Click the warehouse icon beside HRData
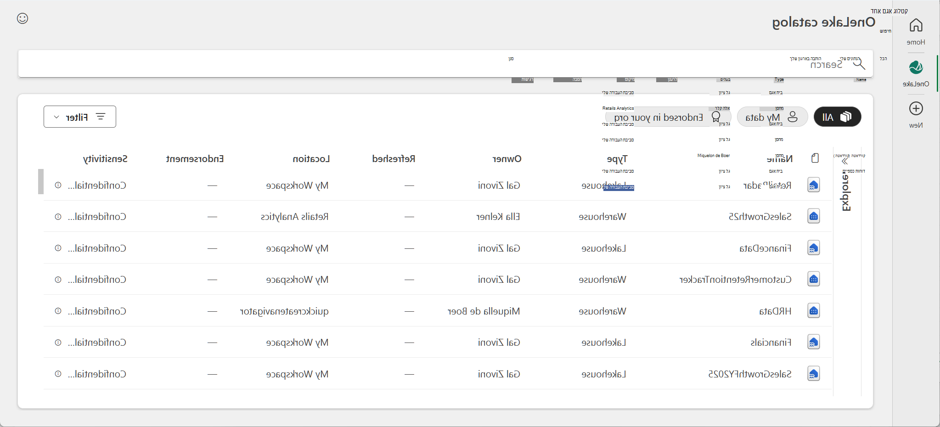This screenshot has width=940, height=427. 814,311
